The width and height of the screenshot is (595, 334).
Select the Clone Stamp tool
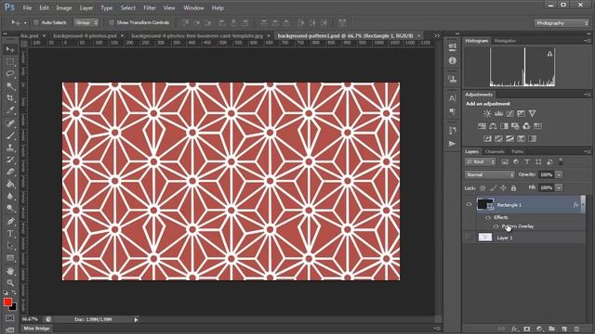point(10,148)
